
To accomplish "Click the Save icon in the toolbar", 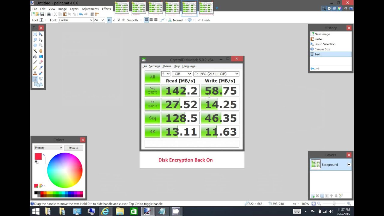I will tap(42, 14).
